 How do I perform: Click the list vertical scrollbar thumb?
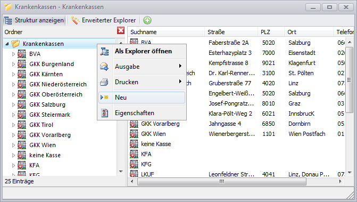coord(349,80)
